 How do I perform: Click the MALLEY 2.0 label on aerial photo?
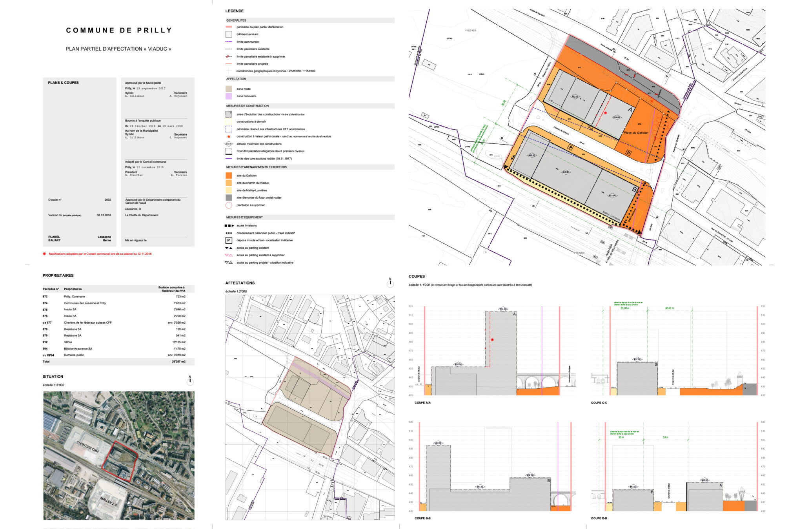[108, 501]
